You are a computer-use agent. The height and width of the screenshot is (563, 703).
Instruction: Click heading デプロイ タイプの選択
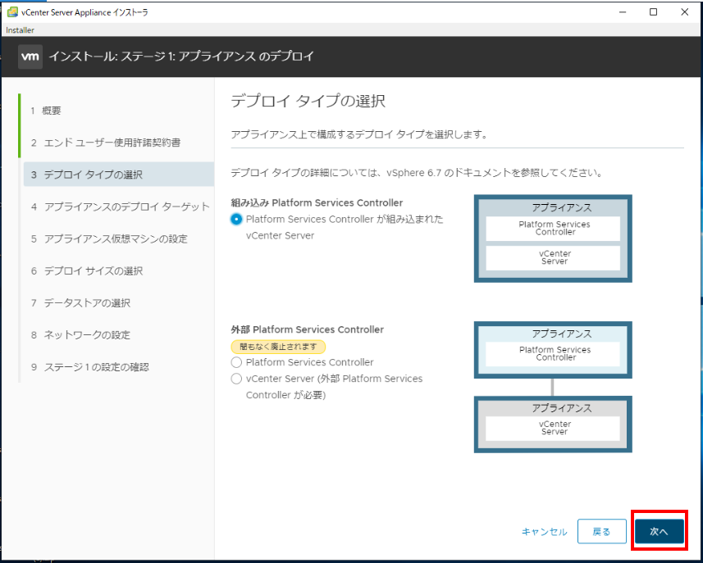coord(308,101)
